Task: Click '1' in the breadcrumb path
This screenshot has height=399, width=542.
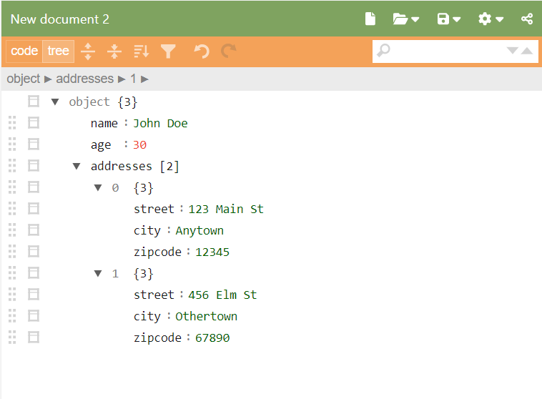Action: click(x=133, y=79)
